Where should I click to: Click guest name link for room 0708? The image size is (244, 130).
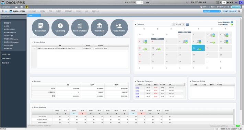pos(137,97)
